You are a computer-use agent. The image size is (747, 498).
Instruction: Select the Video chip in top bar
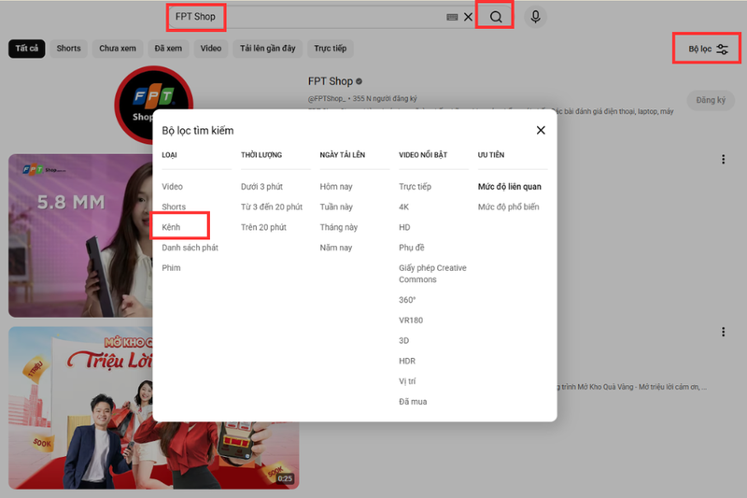point(211,49)
